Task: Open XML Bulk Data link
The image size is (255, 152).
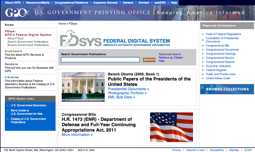Action: (x=121, y=97)
